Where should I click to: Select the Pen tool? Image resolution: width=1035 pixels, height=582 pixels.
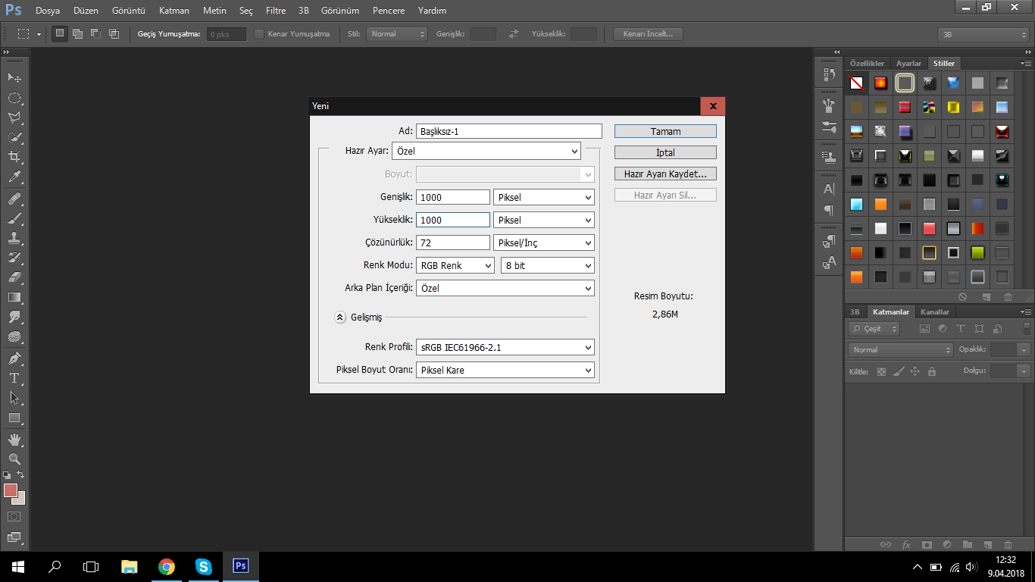[x=14, y=358]
